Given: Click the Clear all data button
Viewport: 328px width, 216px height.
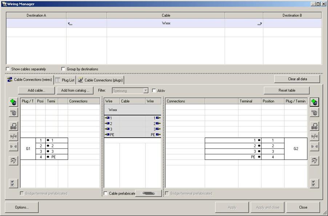Looking at the screenshot, I should pos(297,79).
